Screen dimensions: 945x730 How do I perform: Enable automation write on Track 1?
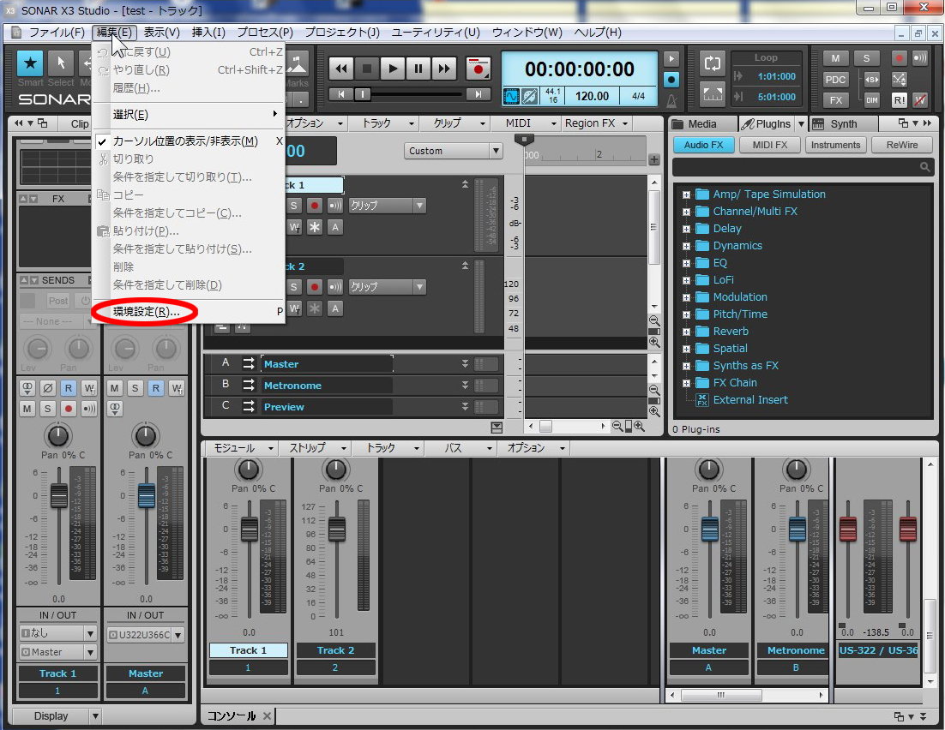pyautogui.click(x=294, y=227)
